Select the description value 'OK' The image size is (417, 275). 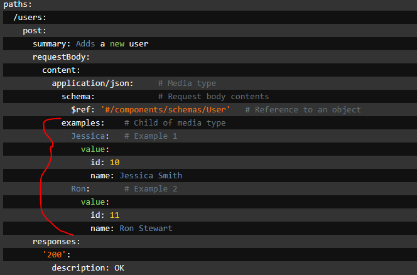119,268
